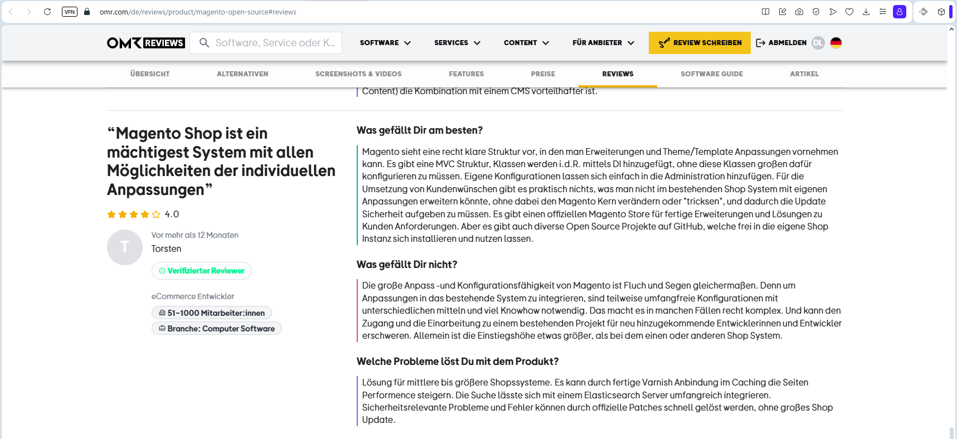Toggle the VPN badge in the address bar
This screenshot has width=957, height=439.
click(70, 12)
